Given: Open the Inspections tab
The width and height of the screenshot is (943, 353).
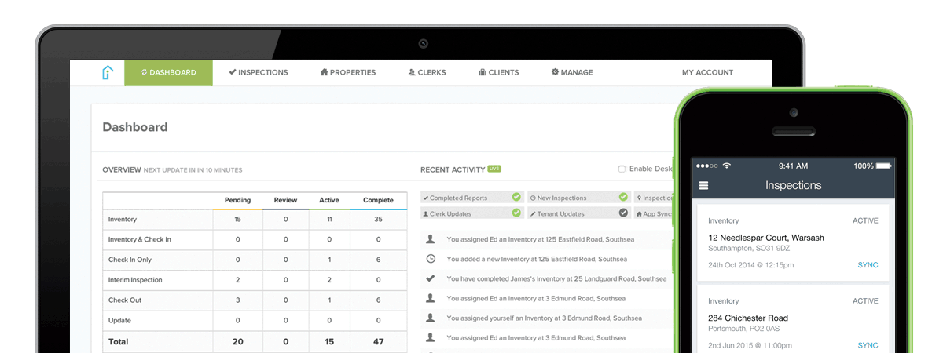Looking at the screenshot, I should click(259, 72).
